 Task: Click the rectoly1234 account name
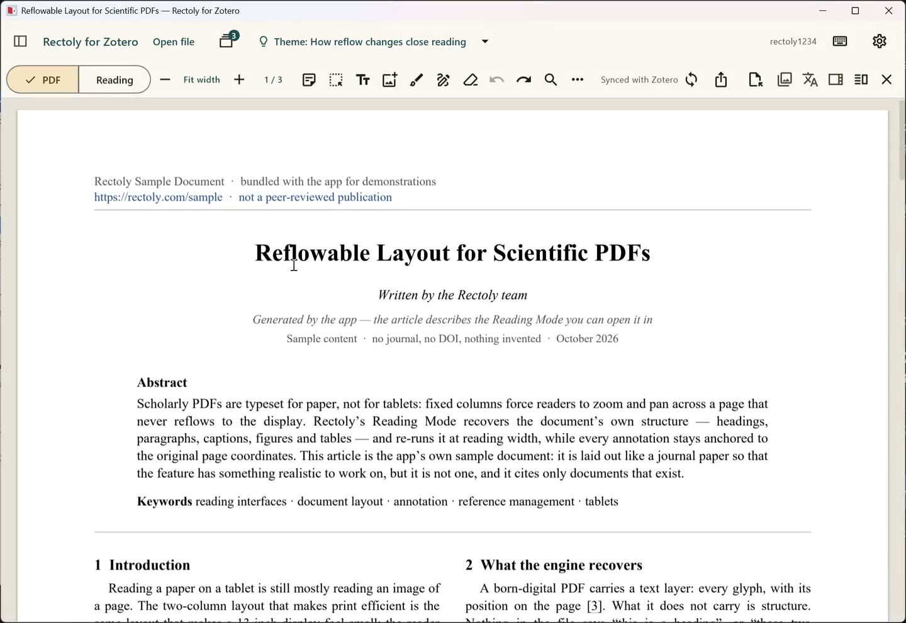click(793, 42)
